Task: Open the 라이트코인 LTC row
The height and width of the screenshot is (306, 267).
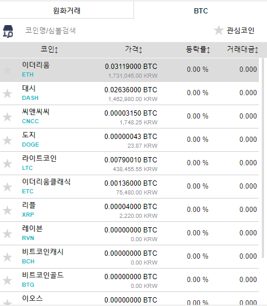Action: coord(129,164)
